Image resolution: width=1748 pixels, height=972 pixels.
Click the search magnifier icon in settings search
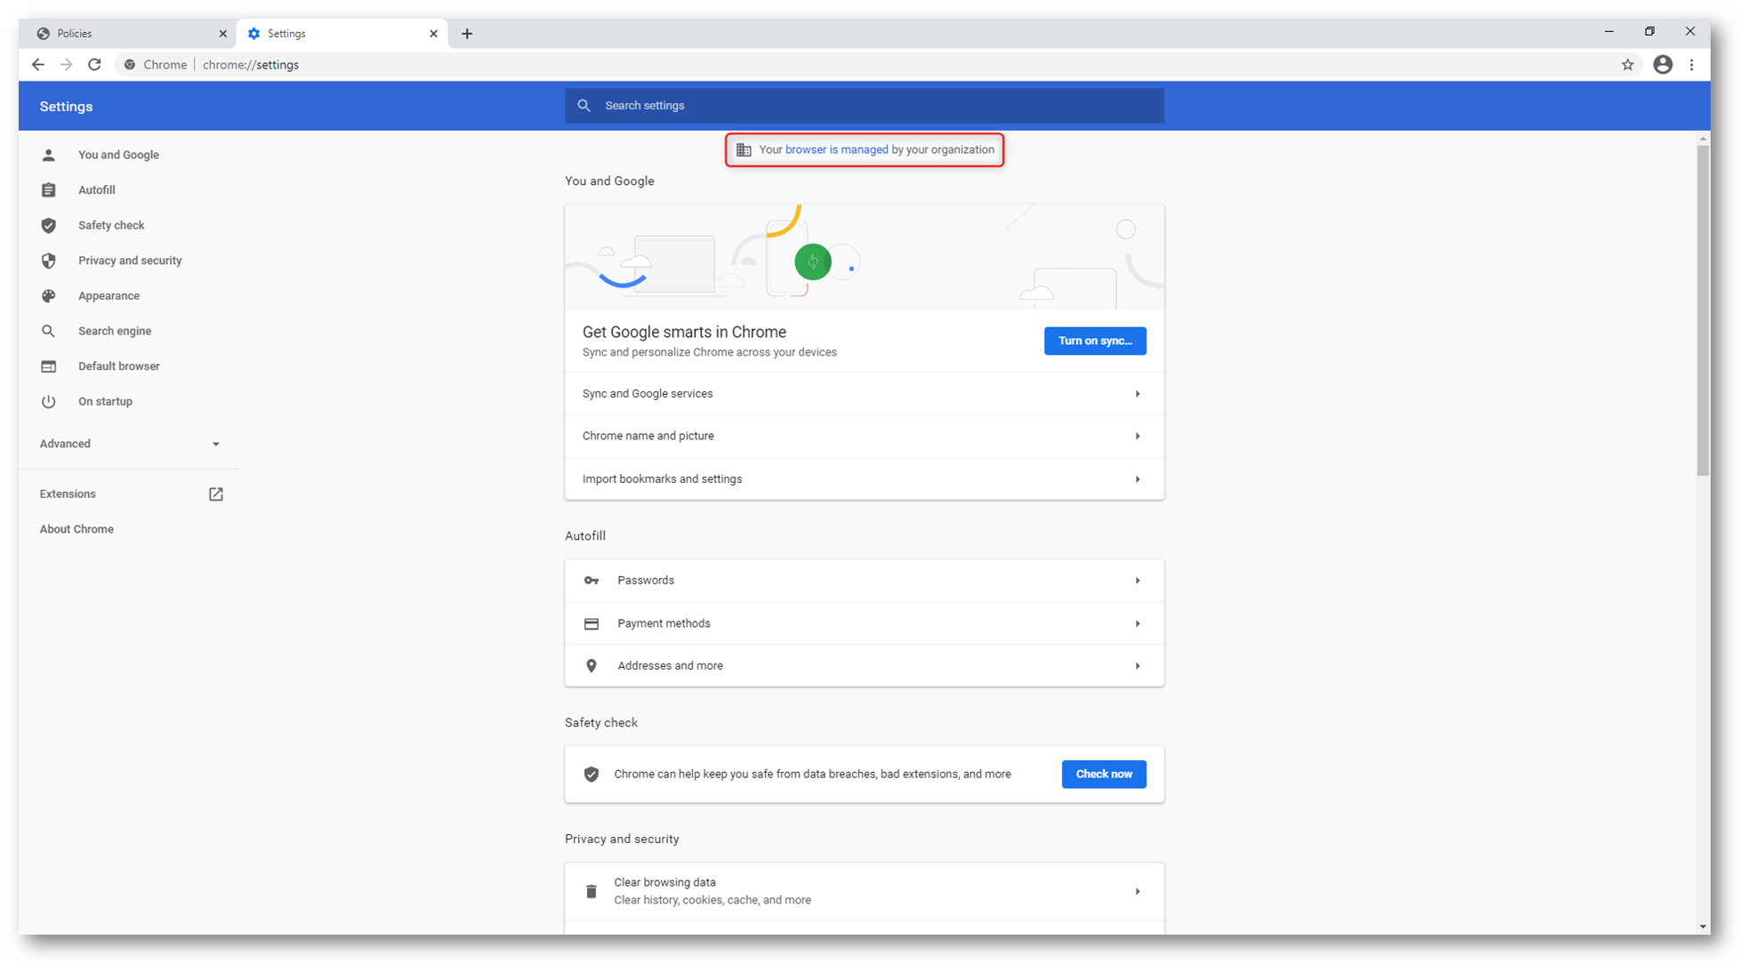coord(584,105)
